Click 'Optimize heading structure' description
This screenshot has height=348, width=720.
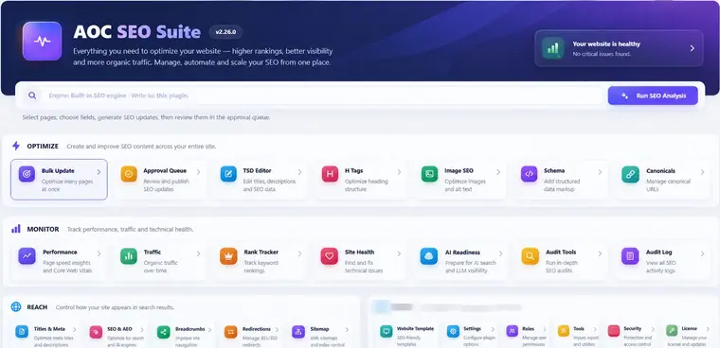pyautogui.click(x=367, y=185)
